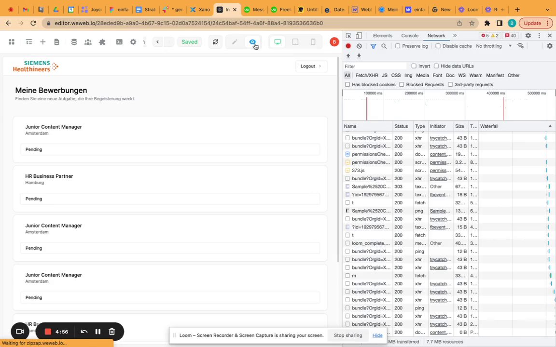Open the Chrome tab search dropdown arrow
The width and height of the screenshot is (556, 347).
(x=547, y=10)
